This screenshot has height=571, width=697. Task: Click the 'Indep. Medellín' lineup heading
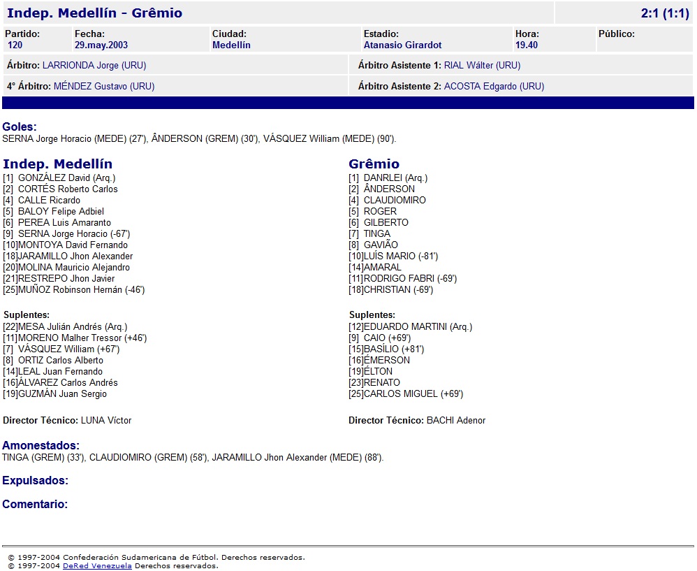(x=57, y=164)
